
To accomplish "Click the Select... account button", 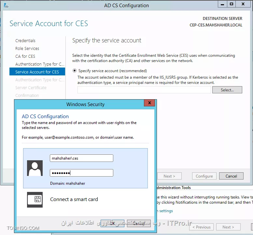I will click(x=227, y=90).
